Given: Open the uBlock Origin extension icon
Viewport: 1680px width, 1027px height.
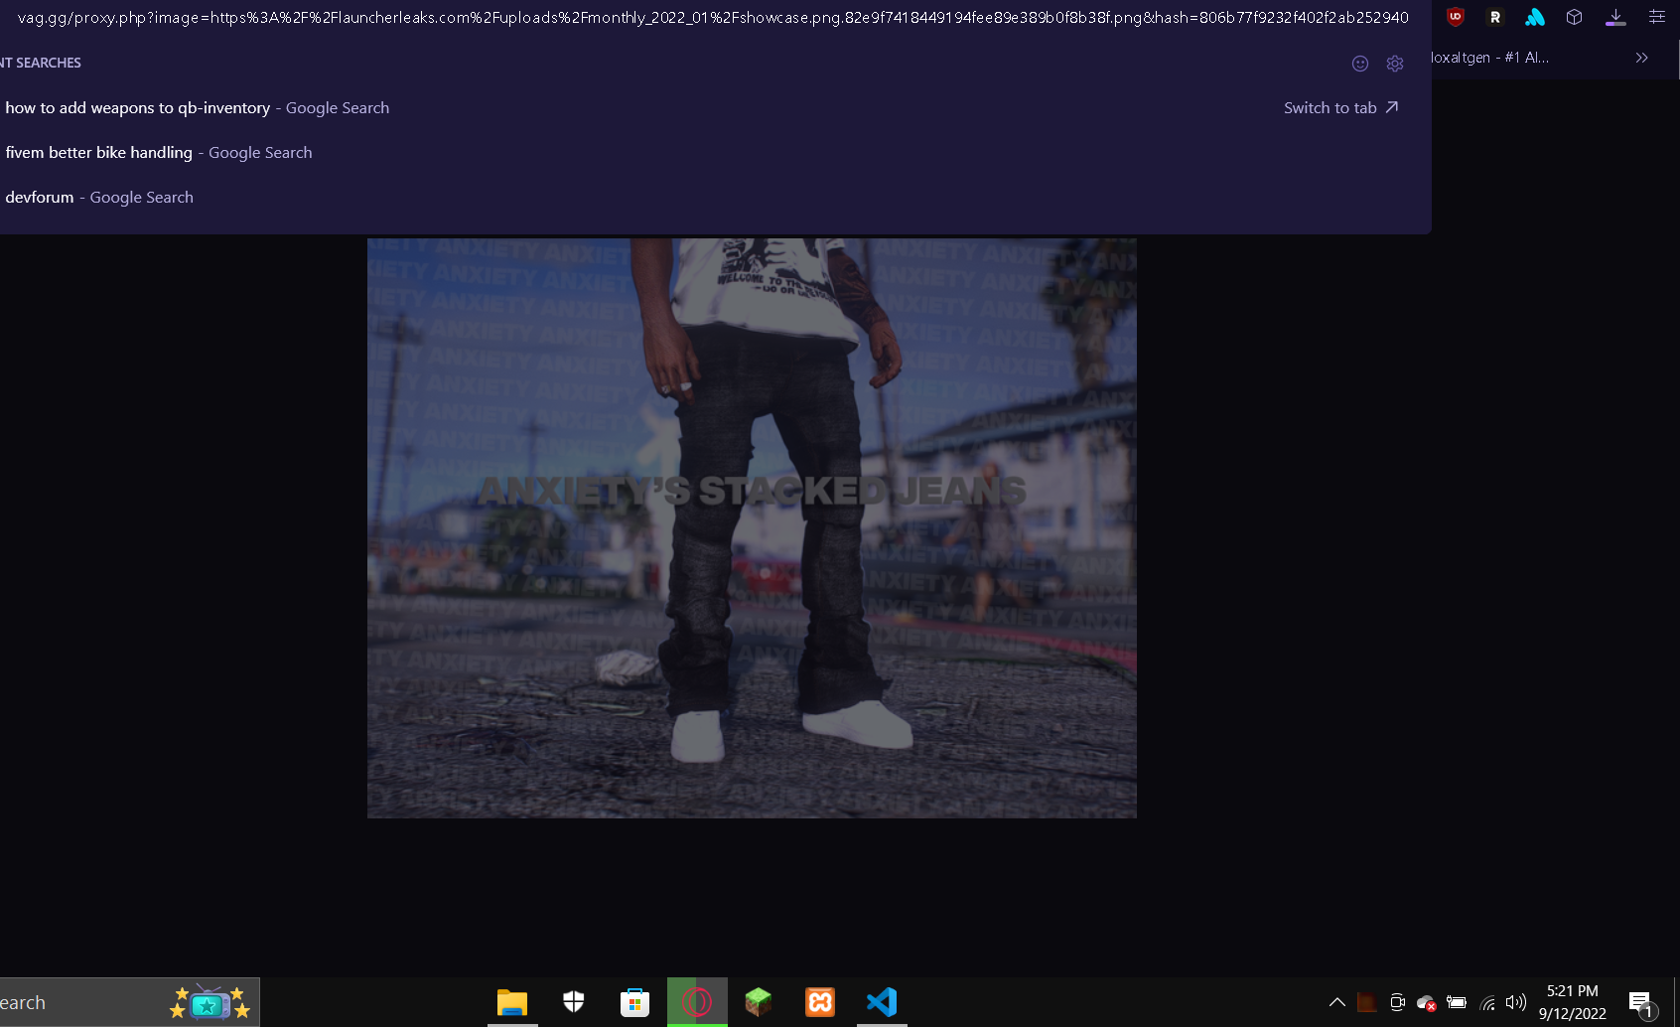Looking at the screenshot, I should pos(1456,17).
